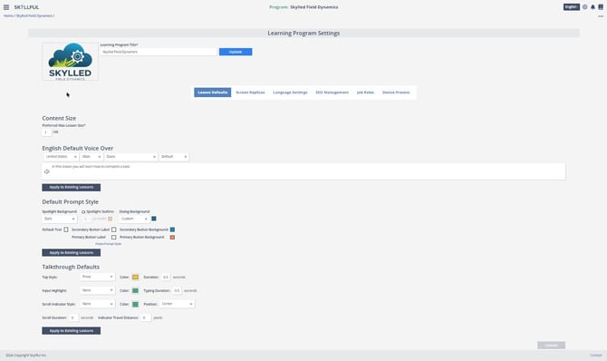The image size is (607, 361).
Task: Open the Spotlight Background dropdown
Action: (60, 219)
